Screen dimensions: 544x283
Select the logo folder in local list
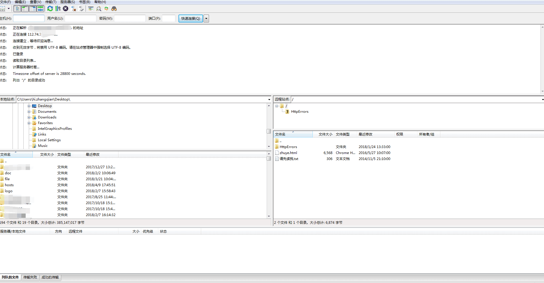[x=9, y=191]
